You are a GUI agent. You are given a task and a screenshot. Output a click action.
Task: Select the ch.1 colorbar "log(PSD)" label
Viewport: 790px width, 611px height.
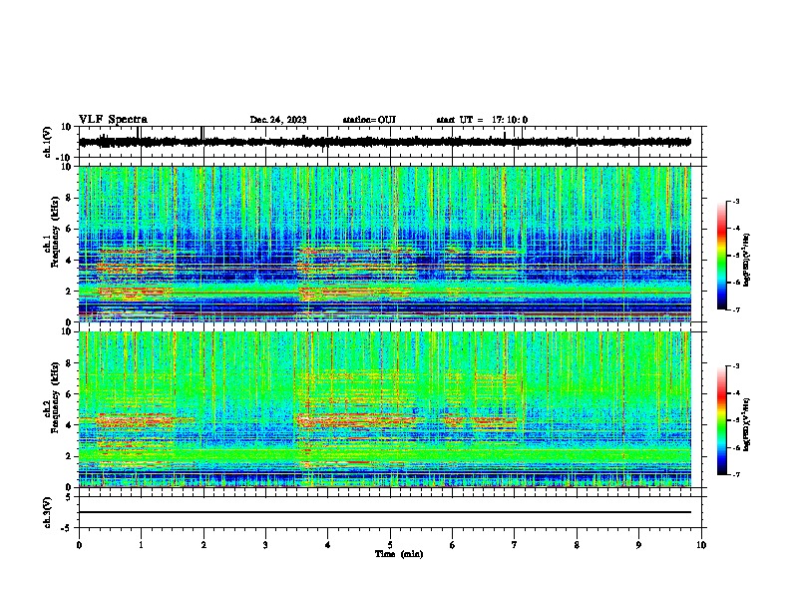(x=747, y=260)
